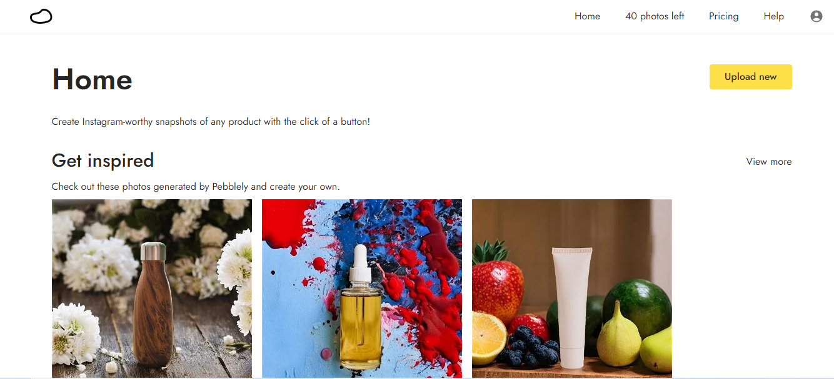Click the Get inspired section heading
The height and width of the screenshot is (379, 834).
pos(103,160)
